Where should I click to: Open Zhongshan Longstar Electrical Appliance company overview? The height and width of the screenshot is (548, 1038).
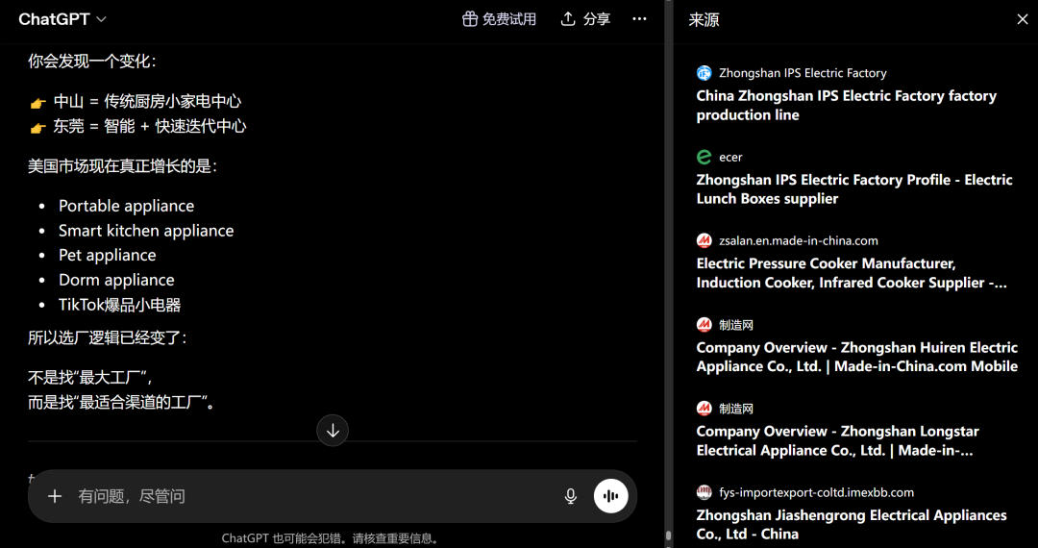837,440
